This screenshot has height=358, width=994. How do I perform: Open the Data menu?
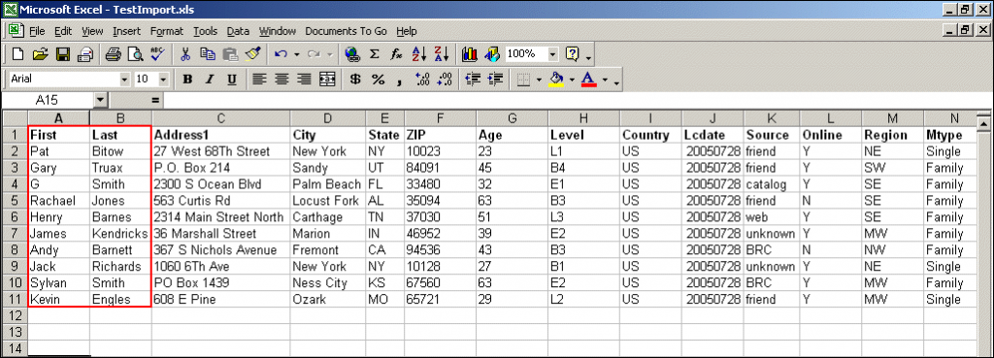click(x=239, y=31)
